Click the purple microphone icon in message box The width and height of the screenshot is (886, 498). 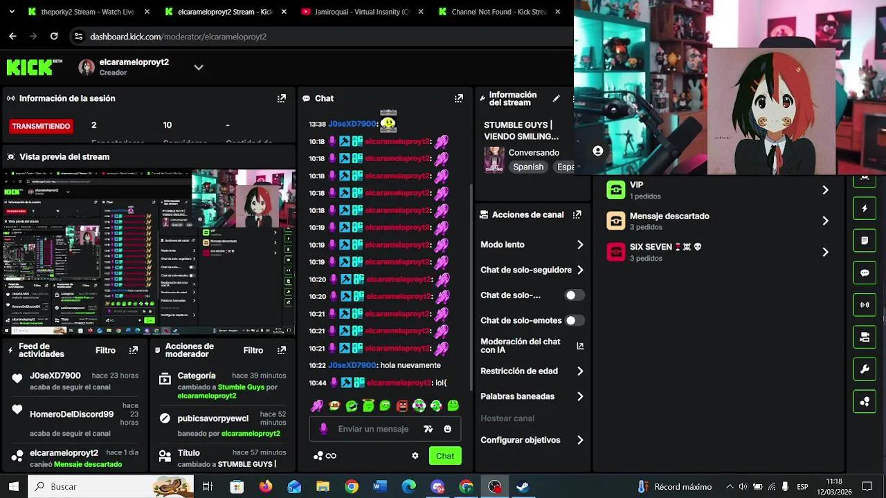[x=323, y=429]
